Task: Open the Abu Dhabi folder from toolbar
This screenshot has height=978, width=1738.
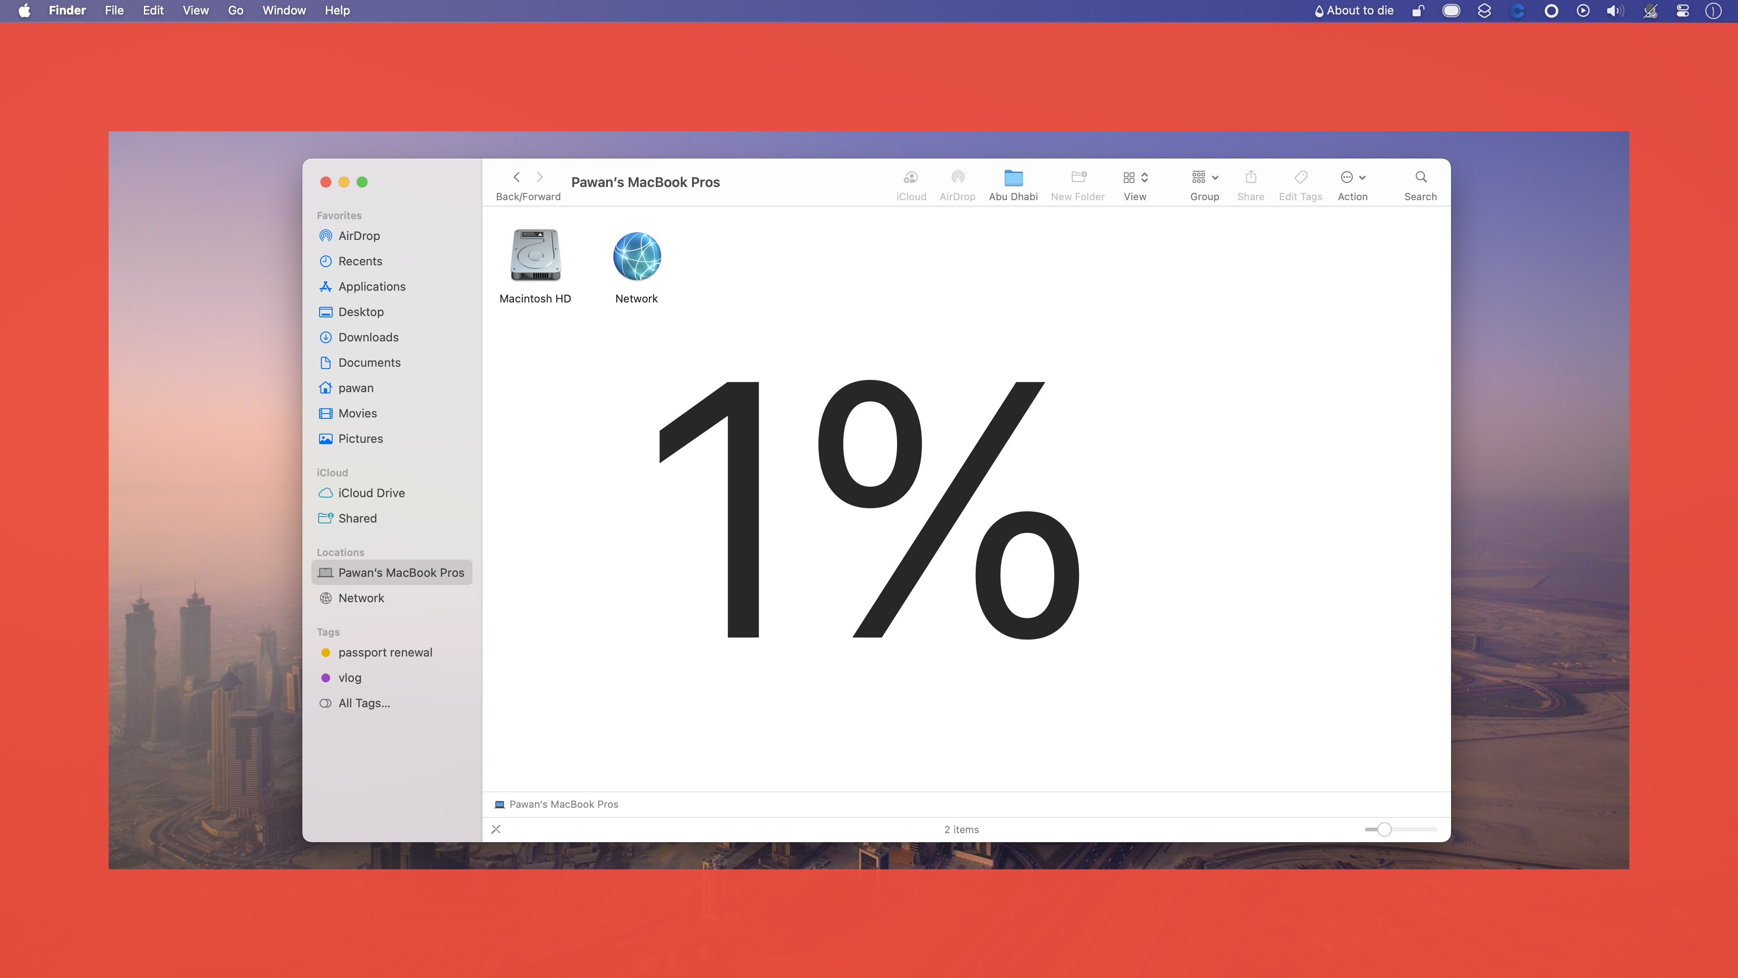Action: click(1013, 185)
